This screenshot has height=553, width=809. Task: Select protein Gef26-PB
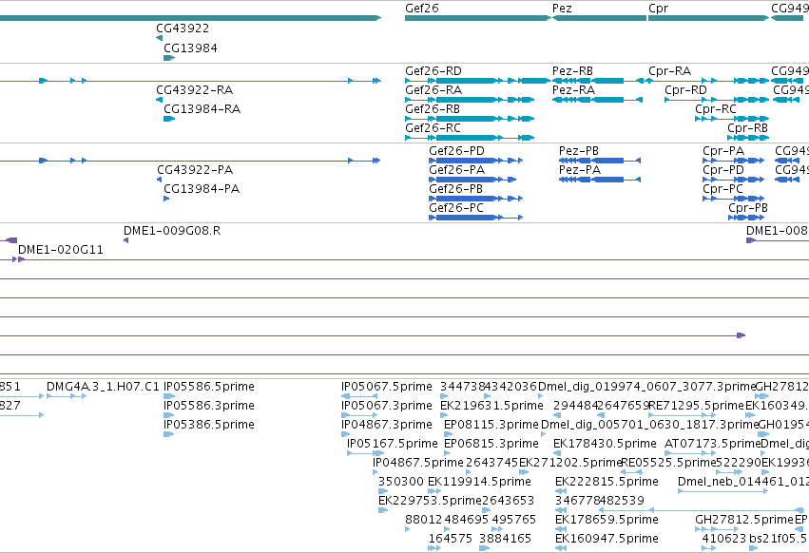coord(475,199)
